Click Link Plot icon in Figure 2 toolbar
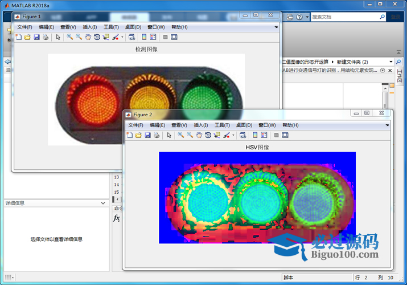Screen dimensions: 407x285 pos(242,135)
